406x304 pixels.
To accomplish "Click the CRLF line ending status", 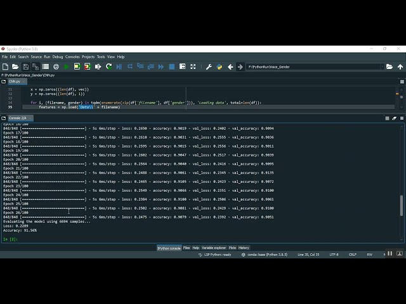I will 353,255.
